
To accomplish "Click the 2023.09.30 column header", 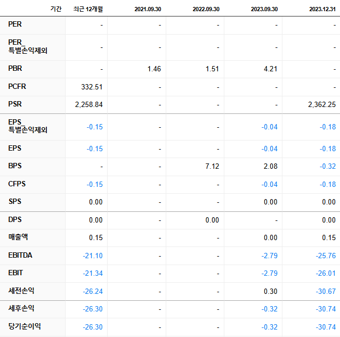I will (x=264, y=9).
